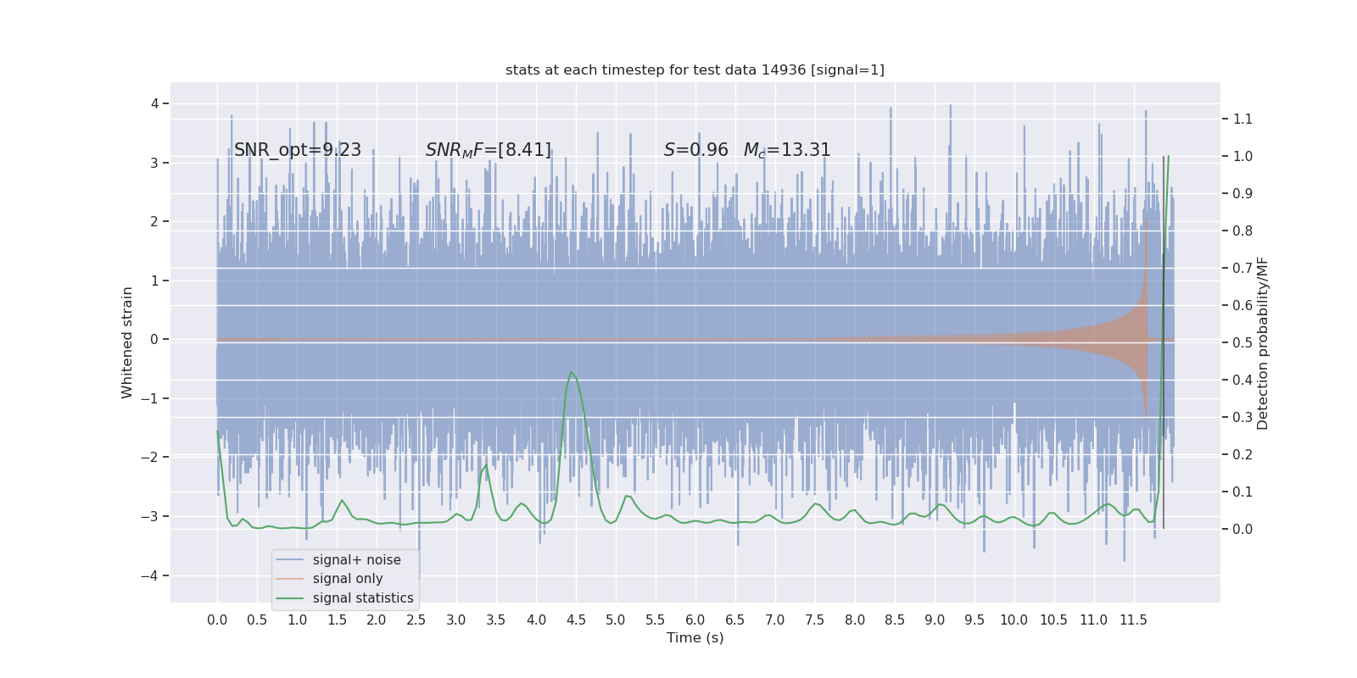Click the 'signal only' legend entry
Viewport: 1357px width, 678px height.
pos(348,579)
